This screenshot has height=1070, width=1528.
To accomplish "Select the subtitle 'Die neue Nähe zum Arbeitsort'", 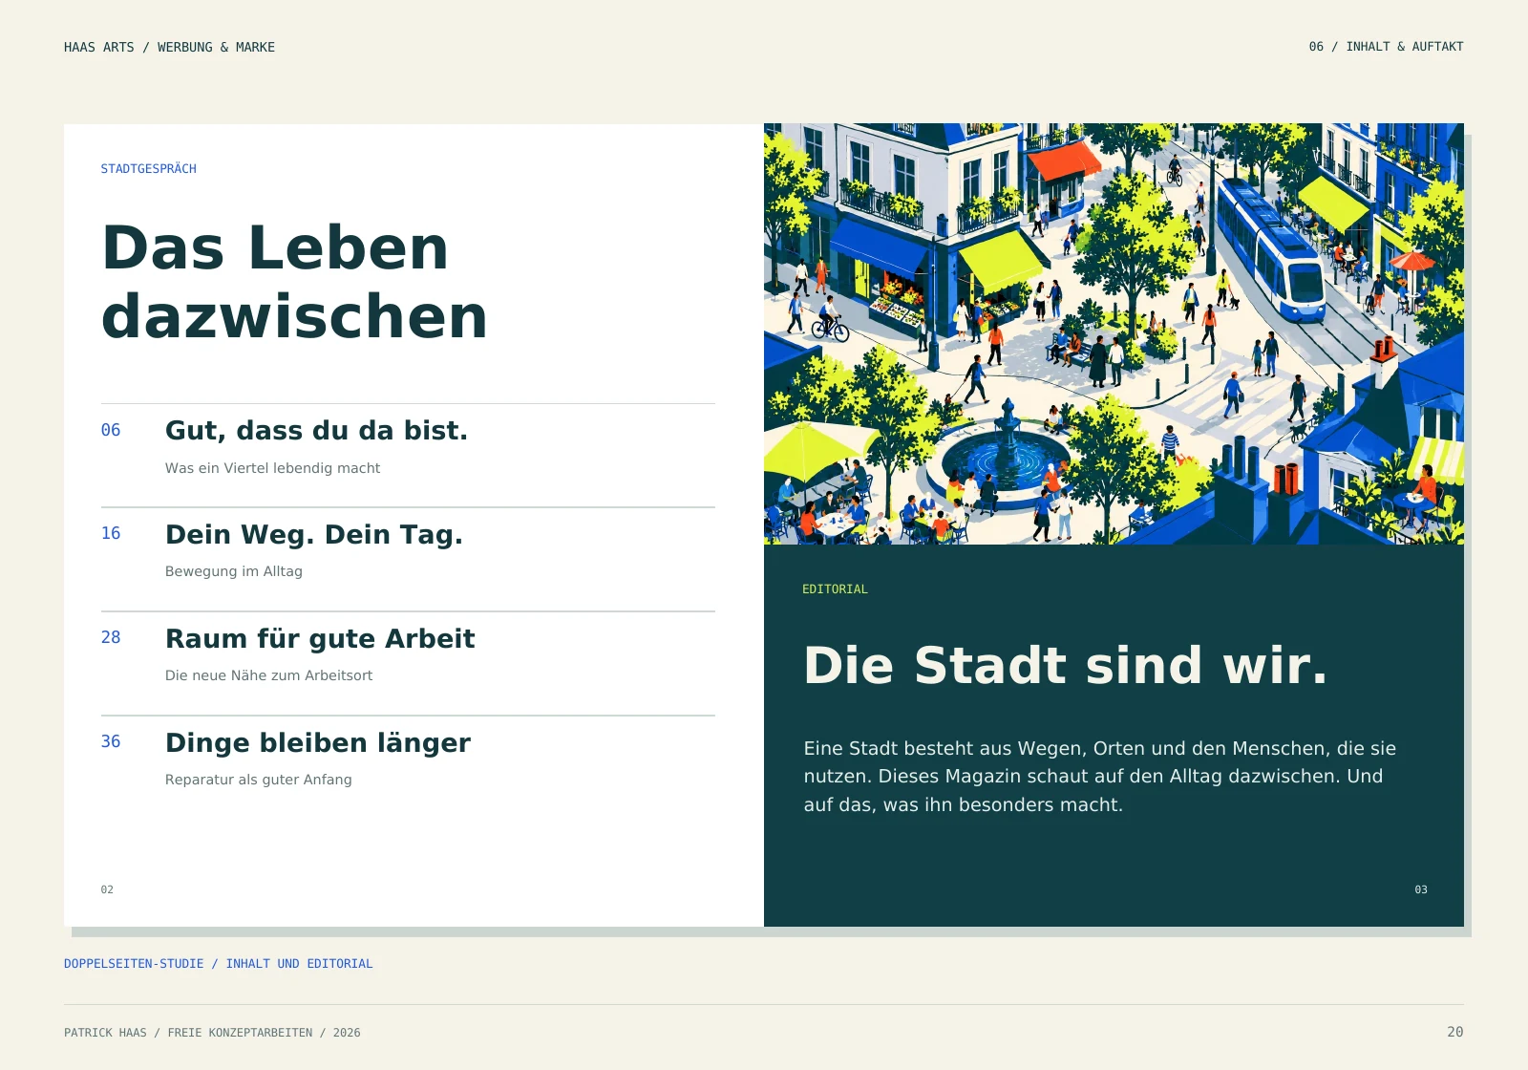I will (x=268, y=675).
